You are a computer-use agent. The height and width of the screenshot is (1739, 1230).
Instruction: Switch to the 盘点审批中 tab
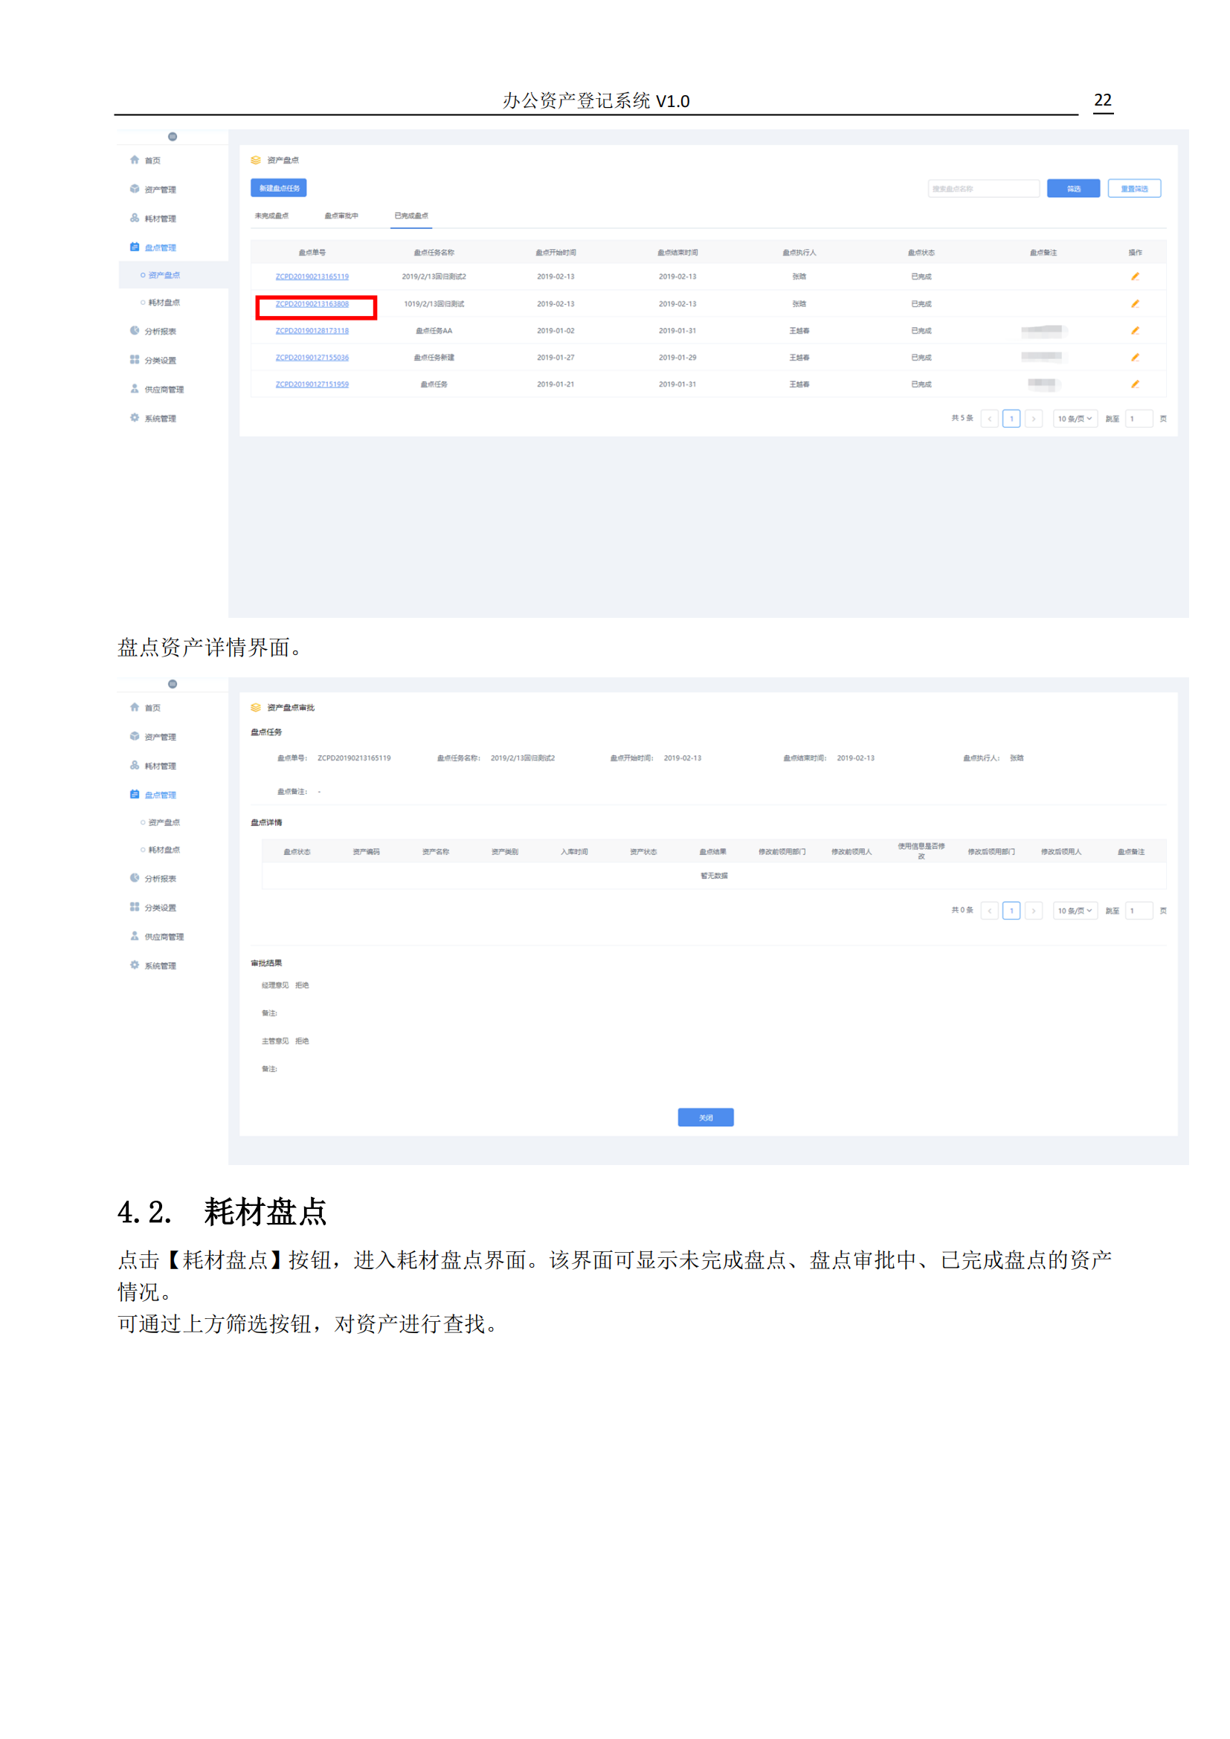click(x=341, y=216)
